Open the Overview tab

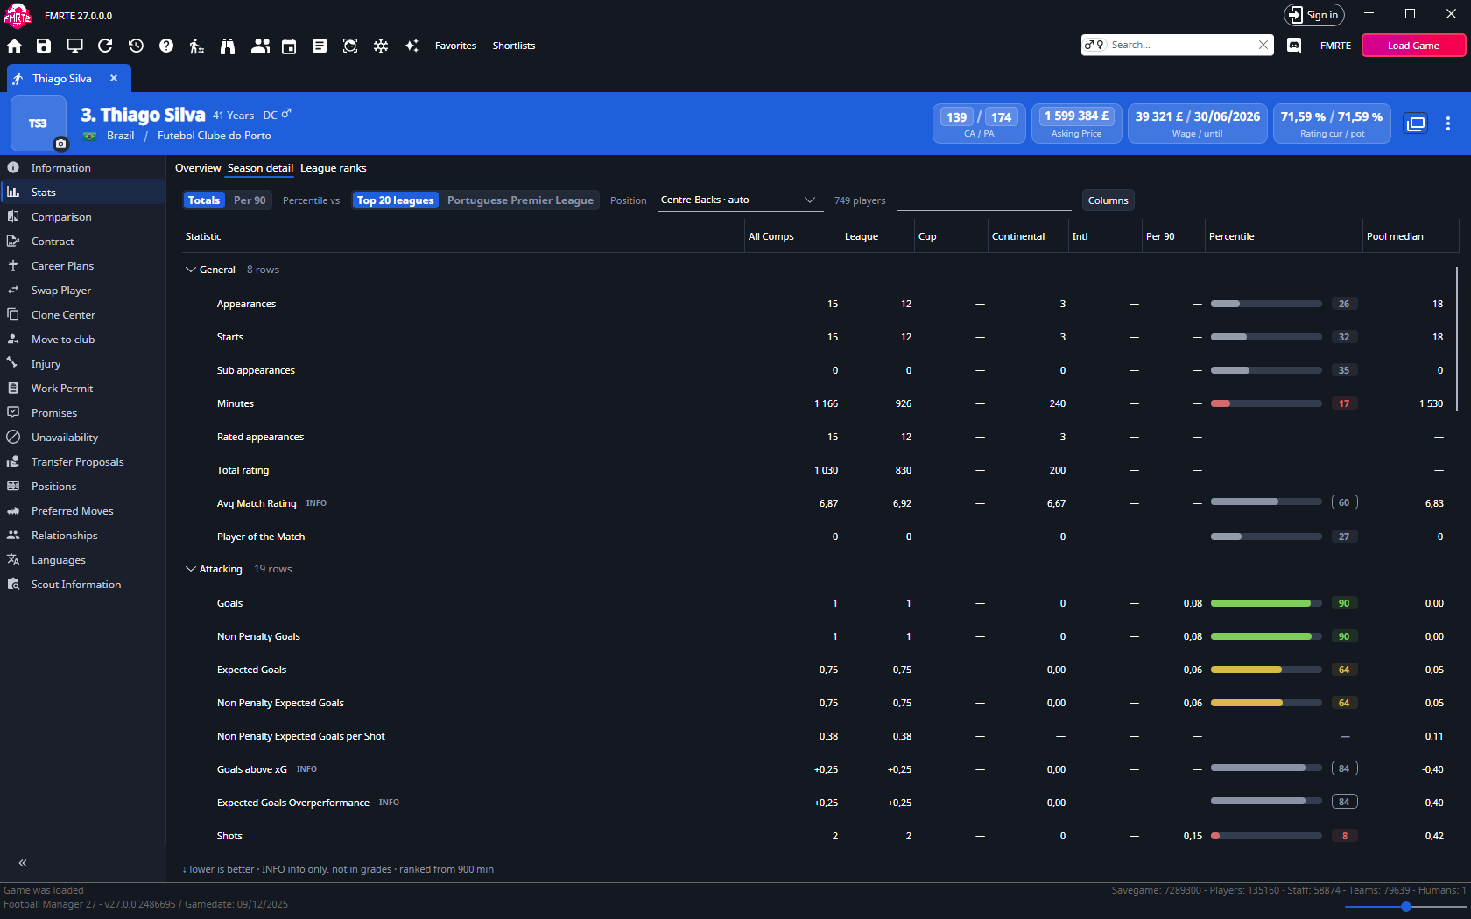tap(198, 168)
